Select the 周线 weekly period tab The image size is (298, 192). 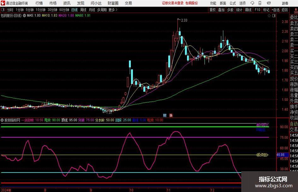(83, 10)
